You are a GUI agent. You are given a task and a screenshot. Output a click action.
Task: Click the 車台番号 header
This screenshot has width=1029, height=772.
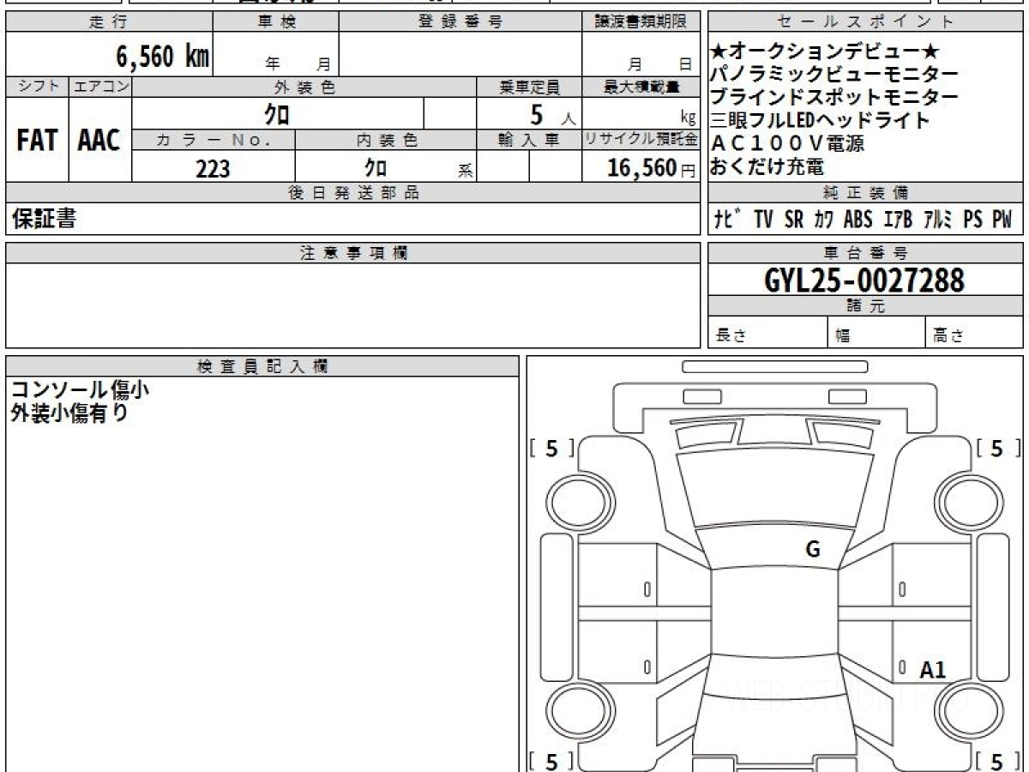tap(865, 253)
